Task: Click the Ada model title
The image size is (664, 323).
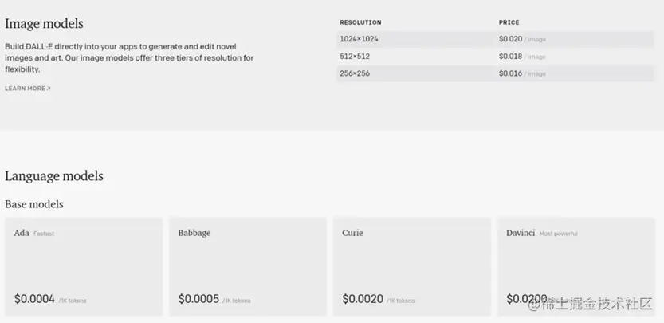Action: pos(22,233)
